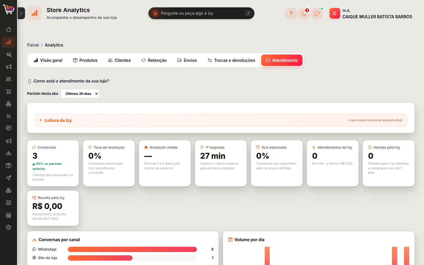The width and height of the screenshot is (424, 265).
Task: Click the red C user avatar
Action: (x=335, y=13)
